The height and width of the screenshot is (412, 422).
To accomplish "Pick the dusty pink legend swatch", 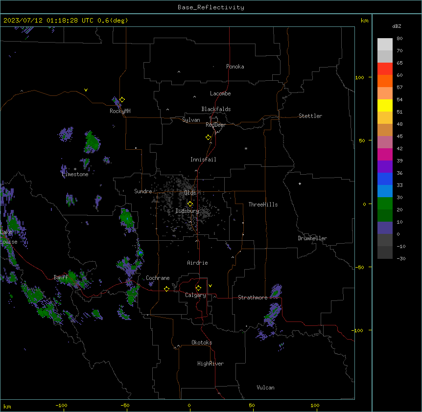I will [x=385, y=142].
